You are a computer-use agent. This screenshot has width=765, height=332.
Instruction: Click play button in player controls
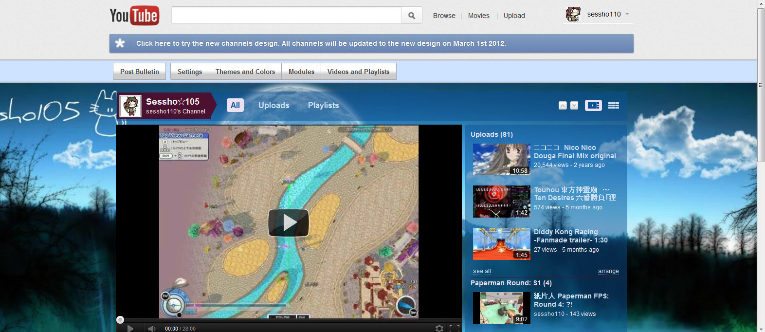tap(130, 329)
